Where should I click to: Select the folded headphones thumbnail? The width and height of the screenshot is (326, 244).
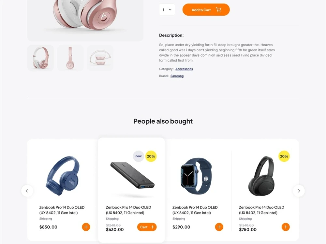click(x=100, y=58)
